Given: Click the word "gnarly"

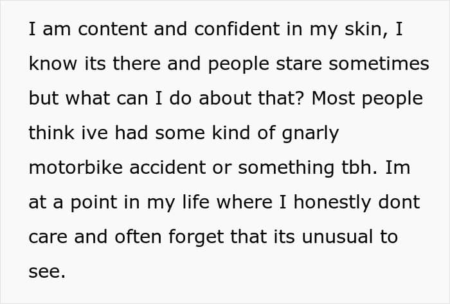Looking at the screenshot, I should pyautogui.click(x=310, y=134).
